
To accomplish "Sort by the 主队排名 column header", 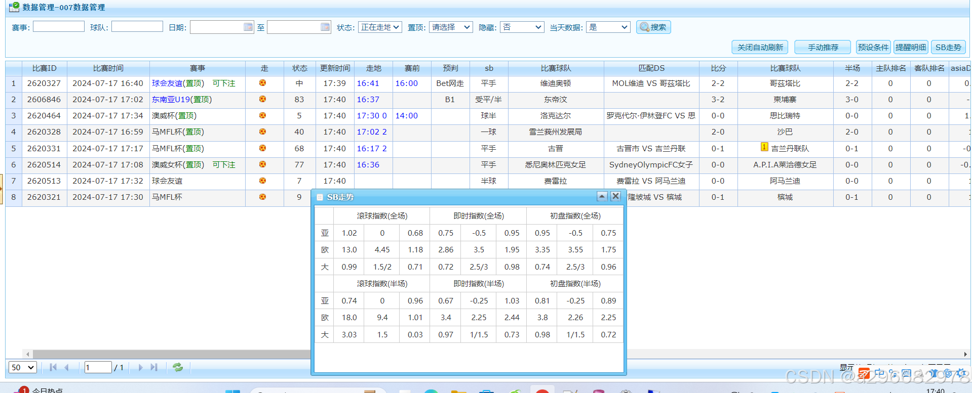I will [x=890, y=68].
